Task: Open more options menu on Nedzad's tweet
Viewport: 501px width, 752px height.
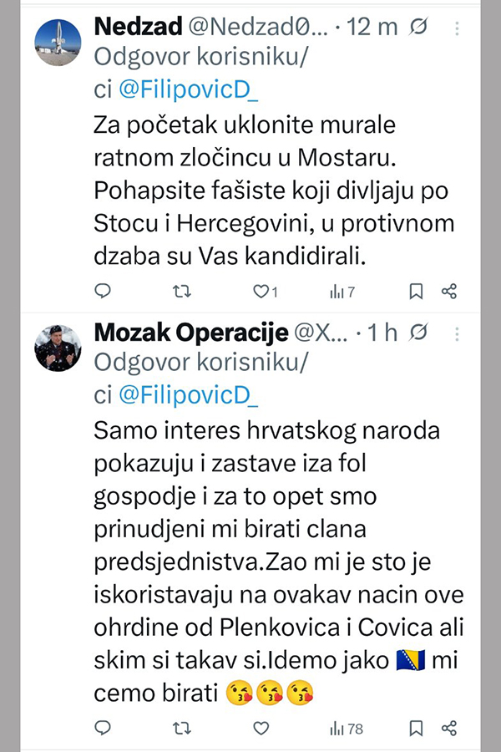Action: pos(456,28)
